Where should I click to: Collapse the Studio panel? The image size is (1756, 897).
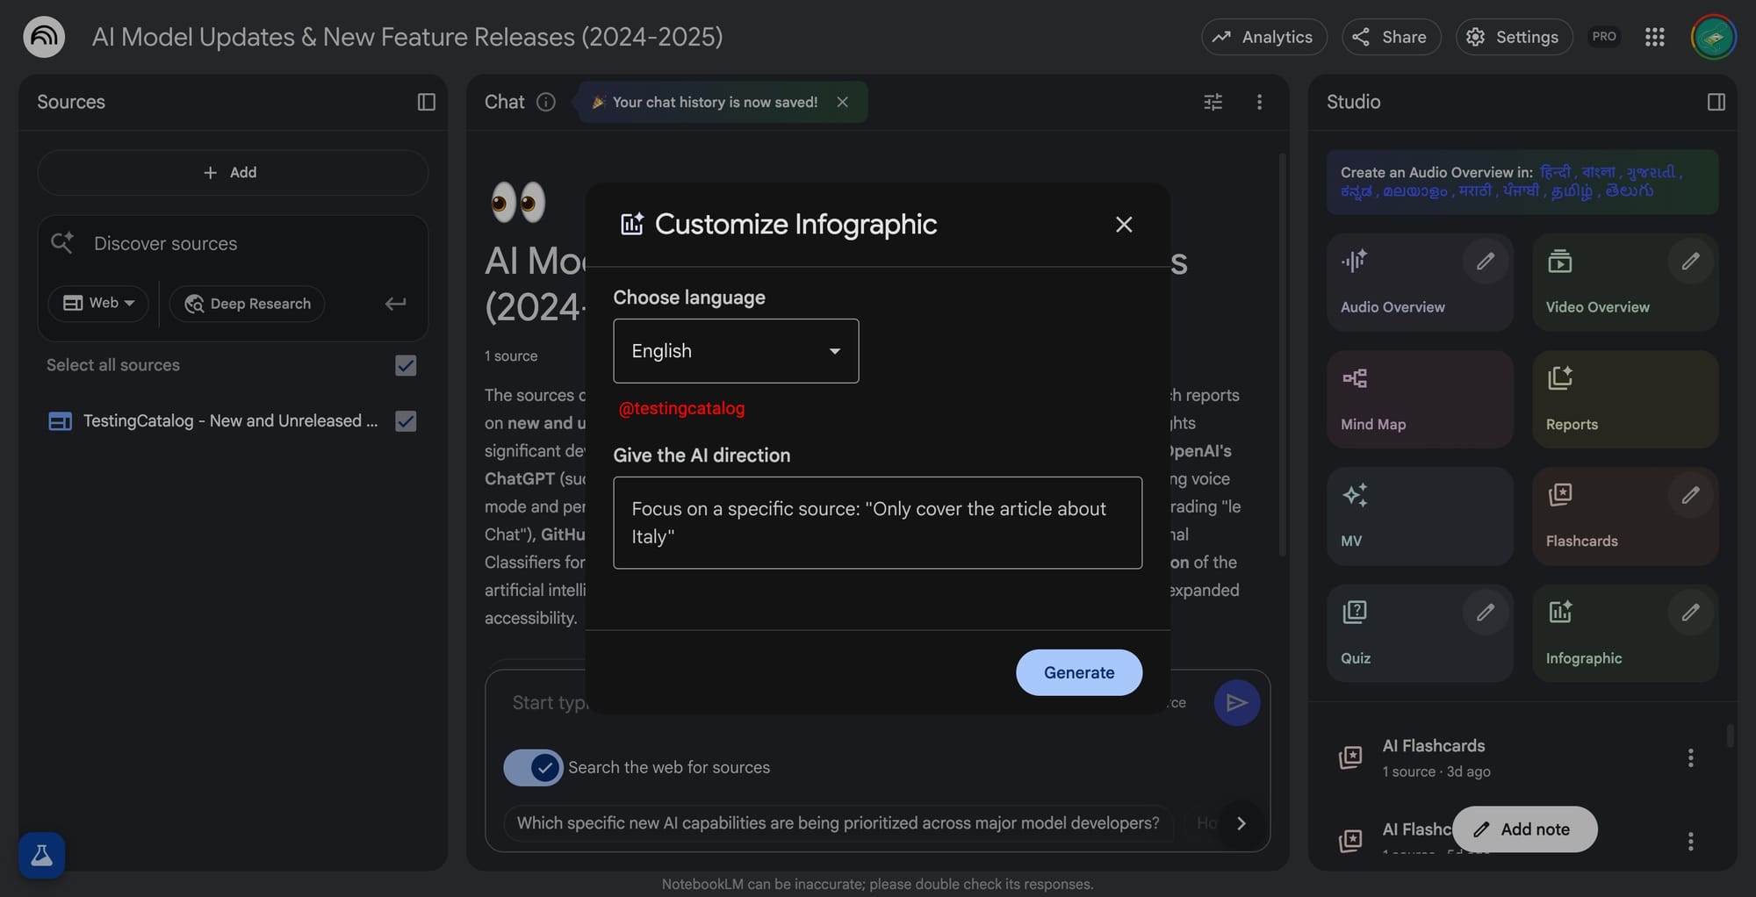pyautogui.click(x=1716, y=102)
